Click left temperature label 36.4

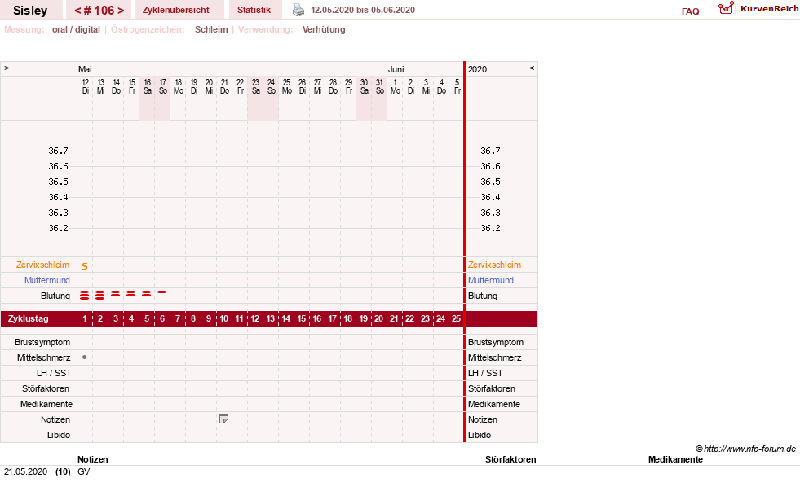pyautogui.click(x=58, y=197)
